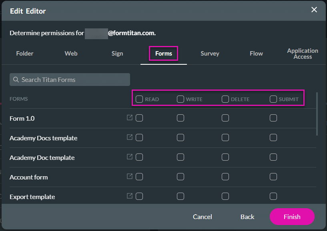The image size is (327, 231).
Task: Open Academy Doc template external link icon
Action: 130,157
